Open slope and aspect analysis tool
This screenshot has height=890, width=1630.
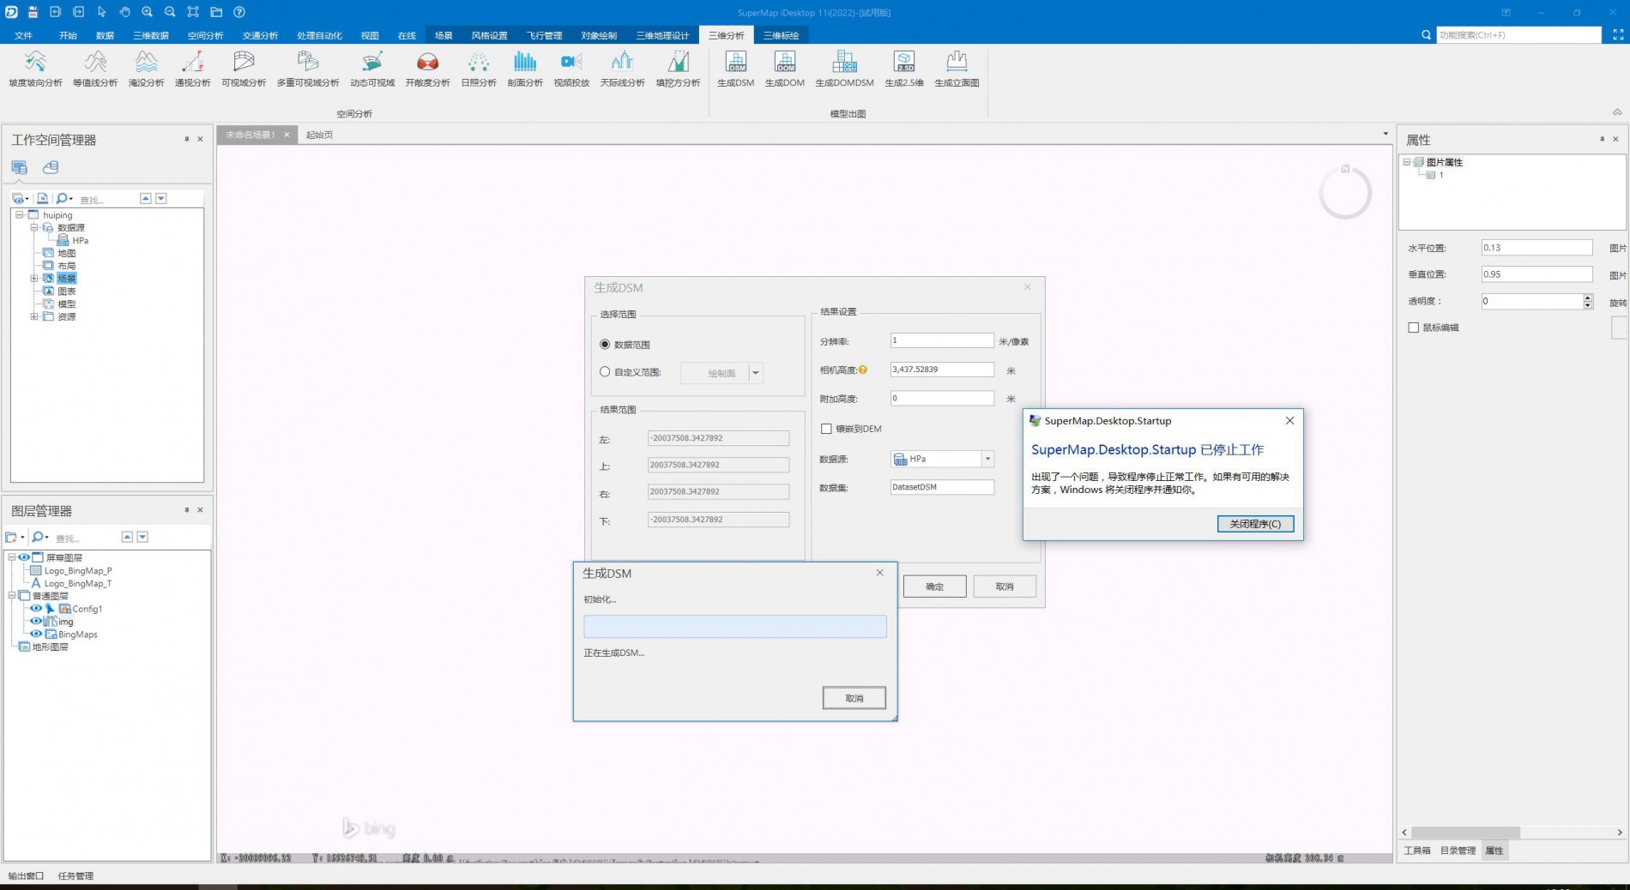click(x=35, y=69)
